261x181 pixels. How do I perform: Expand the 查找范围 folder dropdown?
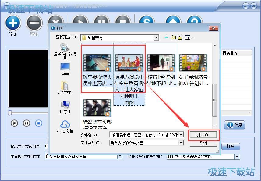coord(156,38)
